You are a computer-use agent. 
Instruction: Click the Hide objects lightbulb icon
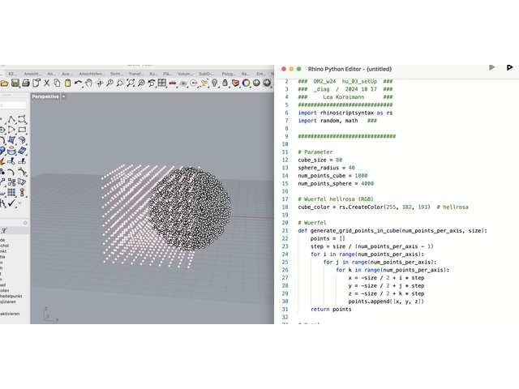pos(214,83)
